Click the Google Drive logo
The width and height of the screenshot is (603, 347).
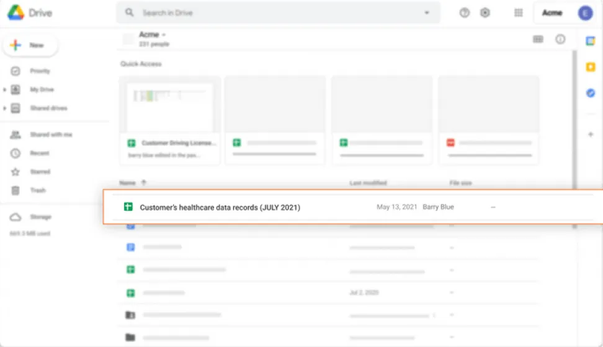click(x=16, y=12)
